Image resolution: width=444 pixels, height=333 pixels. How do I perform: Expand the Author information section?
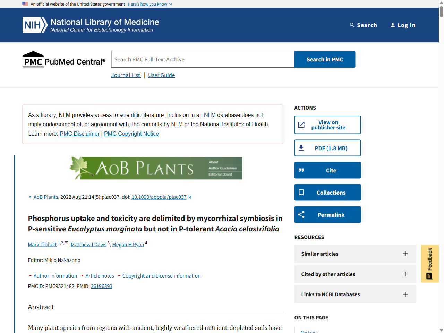(x=55, y=275)
